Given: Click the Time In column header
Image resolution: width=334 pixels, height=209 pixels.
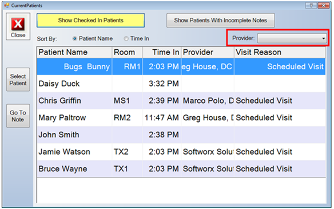Looking at the screenshot, I should pyautogui.click(x=162, y=52).
